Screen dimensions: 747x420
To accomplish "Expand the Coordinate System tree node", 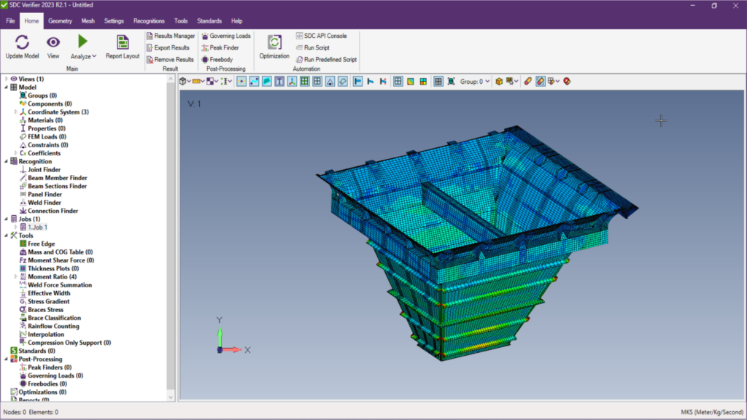I will [16, 112].
